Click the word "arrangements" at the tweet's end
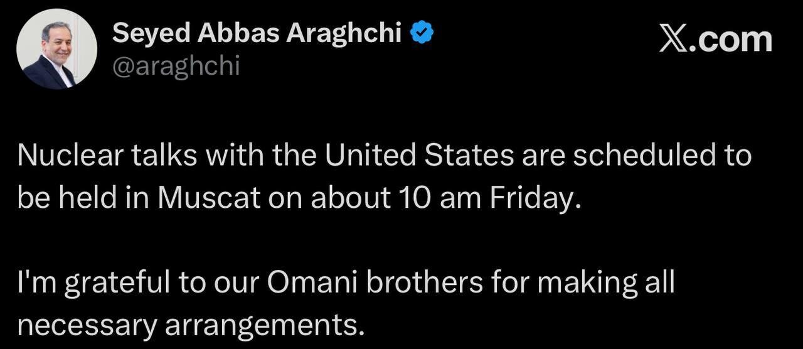 coord(265,325)
